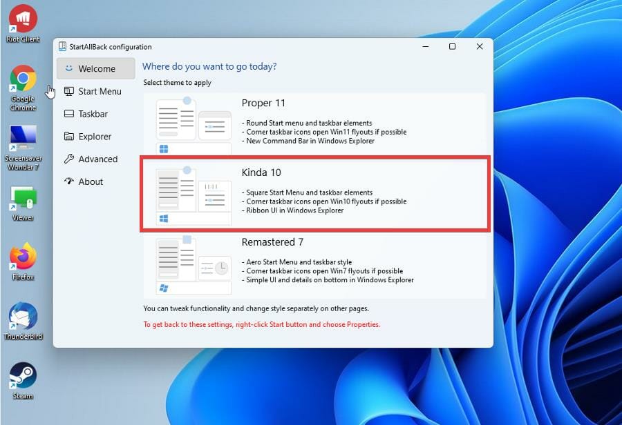
Task: Open the About page
Action: 95,181
